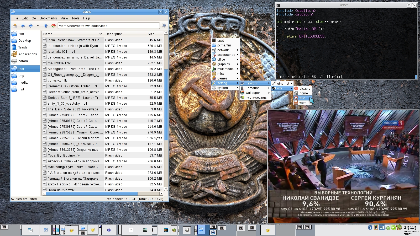Sort files by the Description column
Screen dimensions: 420x236
[124, 34]
